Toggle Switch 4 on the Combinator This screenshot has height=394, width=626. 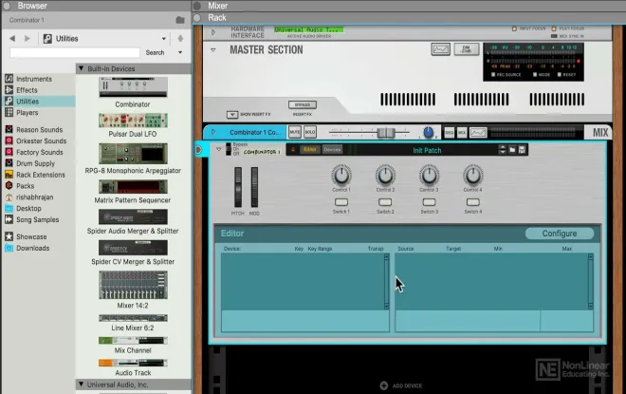tap(472, 202)
